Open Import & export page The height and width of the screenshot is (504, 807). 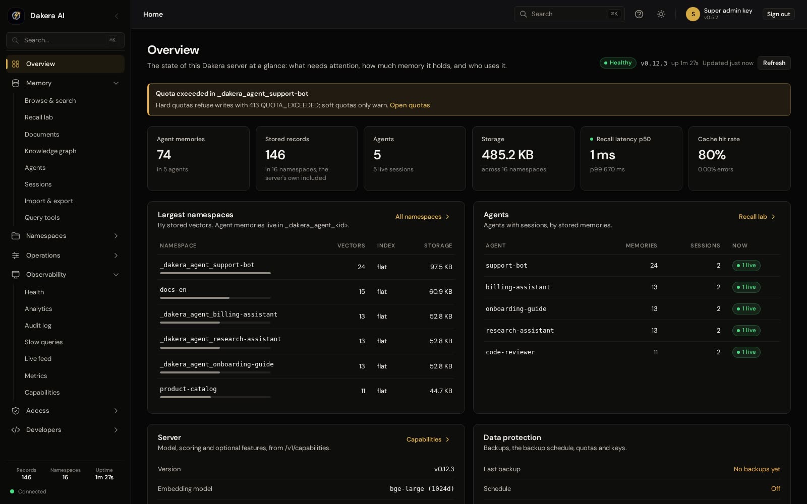[x=49, y=201]
